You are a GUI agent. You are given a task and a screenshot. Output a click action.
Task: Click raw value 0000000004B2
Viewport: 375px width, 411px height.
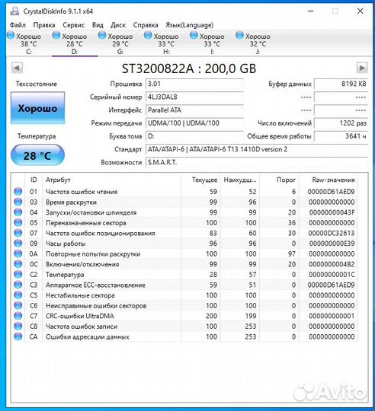[x=332, y=264]
